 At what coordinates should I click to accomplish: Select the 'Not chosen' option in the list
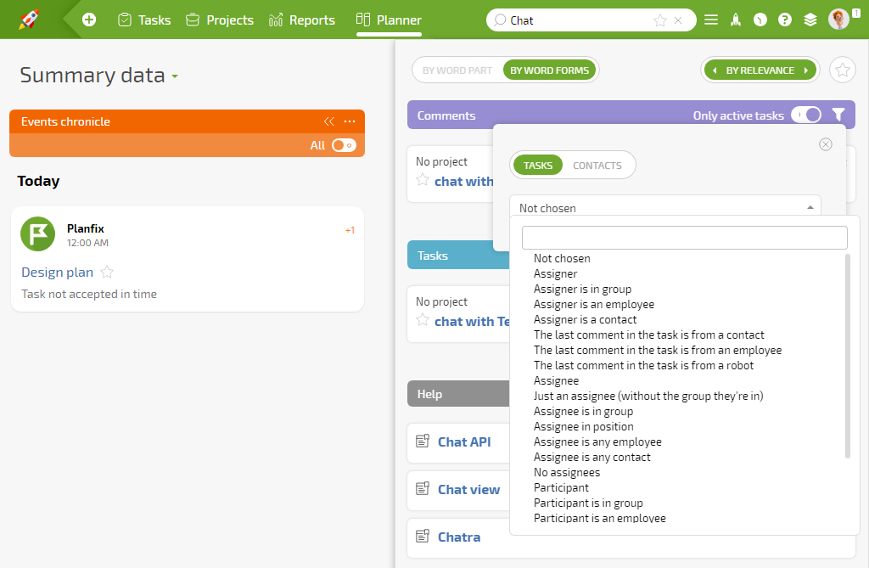pos(562,258)
